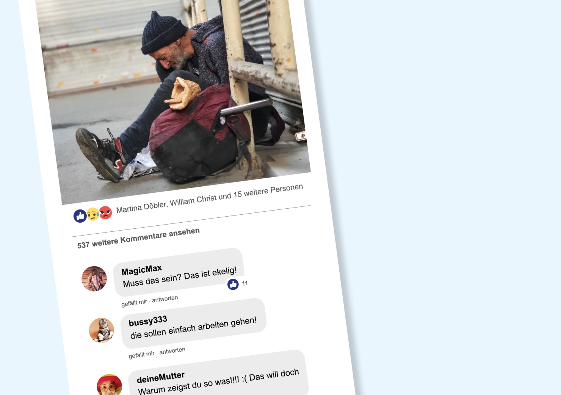
Task: Open the bussy333 username link
Action: click(148, 321)
